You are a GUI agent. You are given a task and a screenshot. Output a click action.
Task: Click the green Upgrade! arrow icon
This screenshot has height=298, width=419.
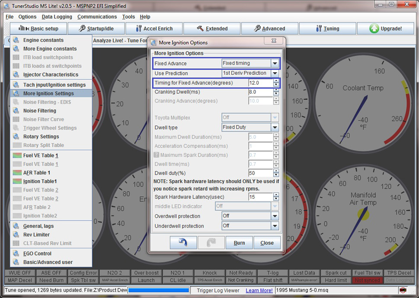pos(374,29)
